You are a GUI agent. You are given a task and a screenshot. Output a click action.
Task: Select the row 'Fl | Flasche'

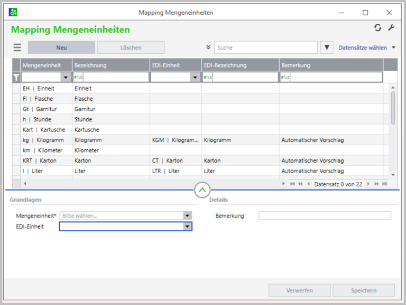pos(200,99)
